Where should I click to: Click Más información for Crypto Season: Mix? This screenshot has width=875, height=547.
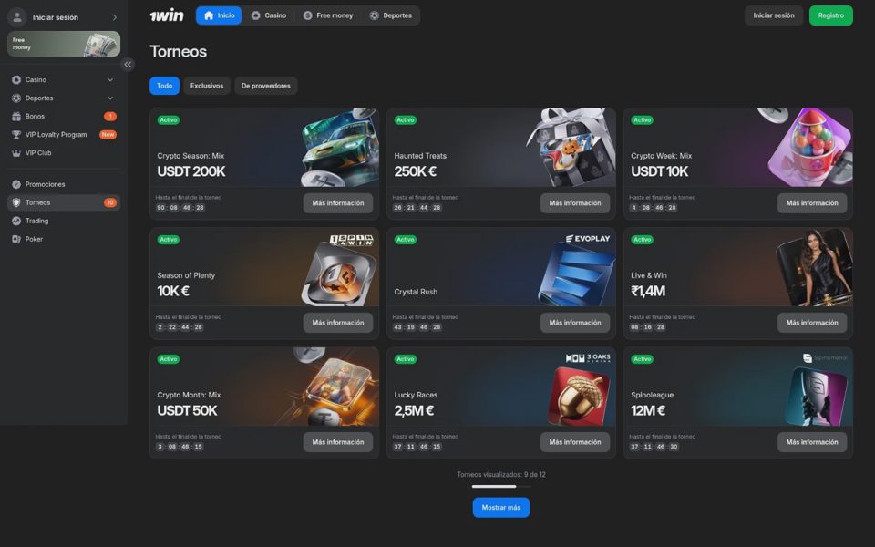(338, 203)
